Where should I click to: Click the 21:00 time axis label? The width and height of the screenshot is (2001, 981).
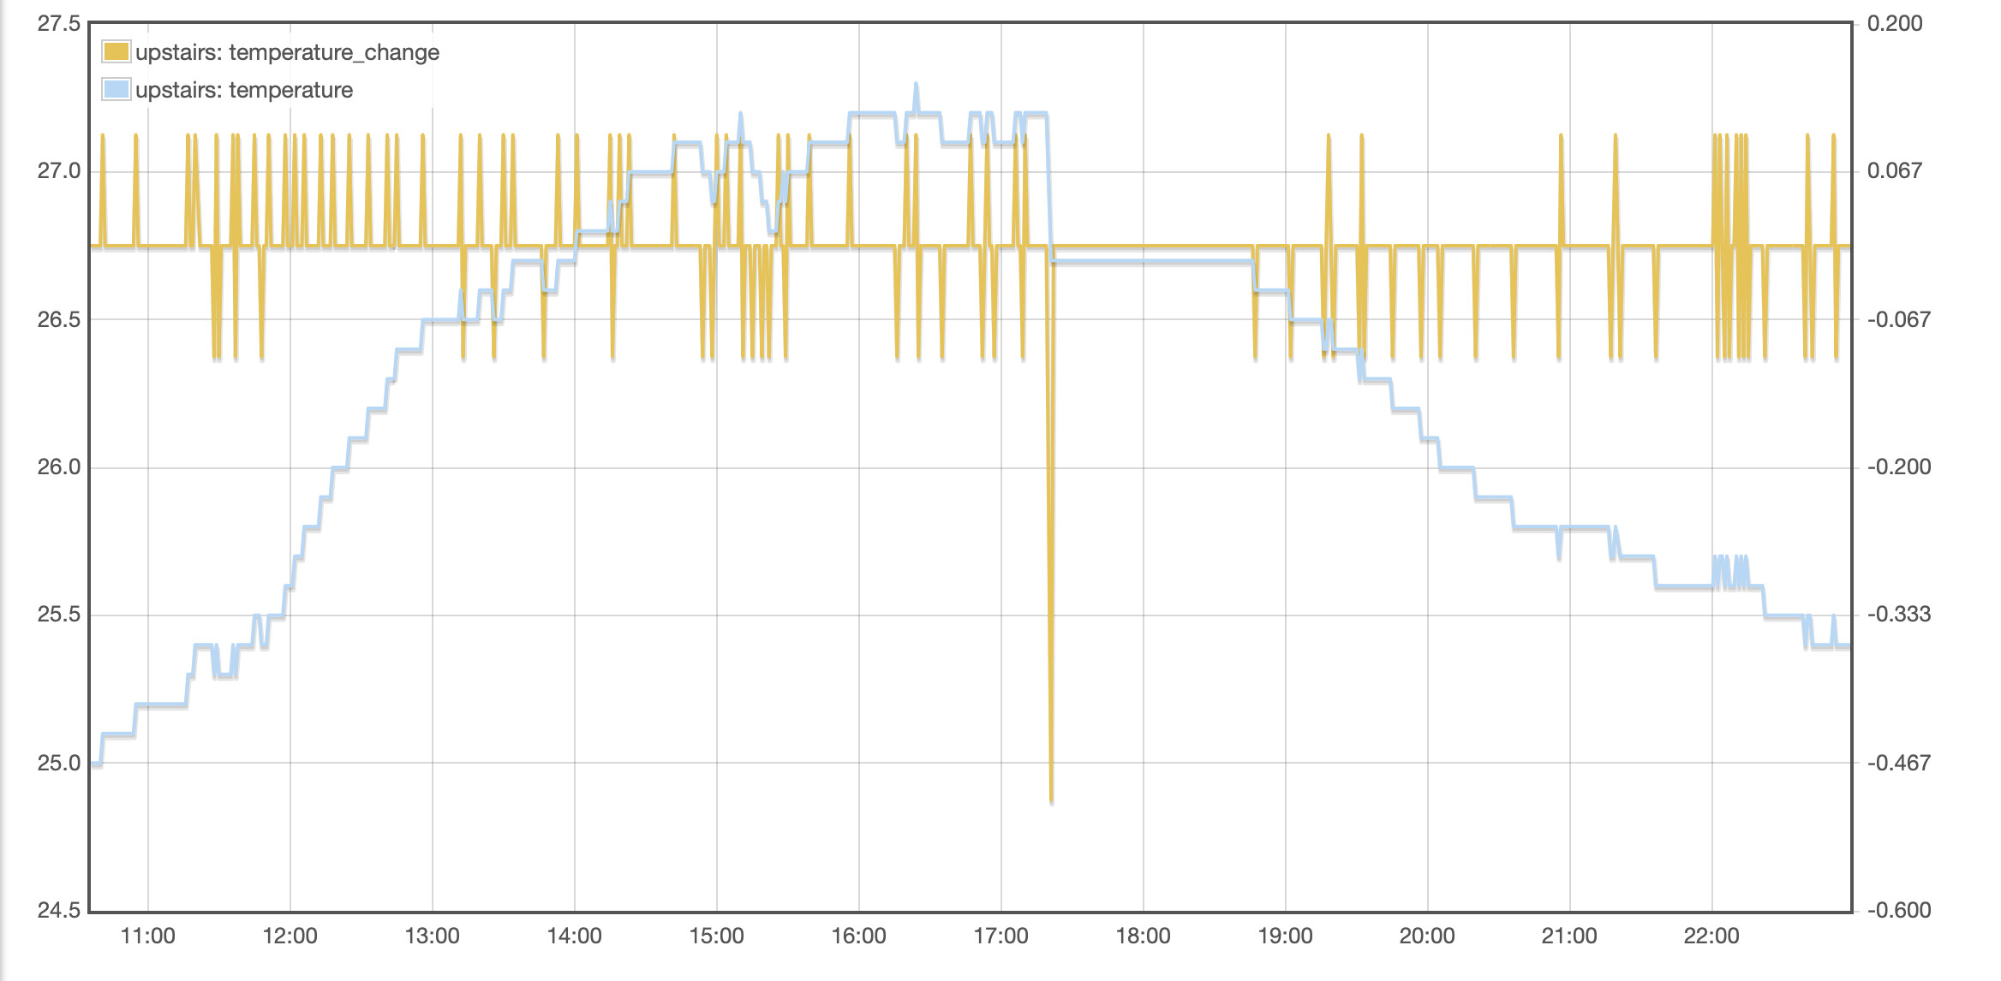pyautogui.click(x=1569, y=936)
